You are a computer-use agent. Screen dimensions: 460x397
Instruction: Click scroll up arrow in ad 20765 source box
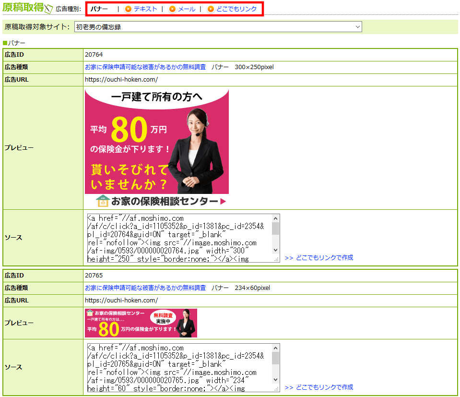(275, 348)
